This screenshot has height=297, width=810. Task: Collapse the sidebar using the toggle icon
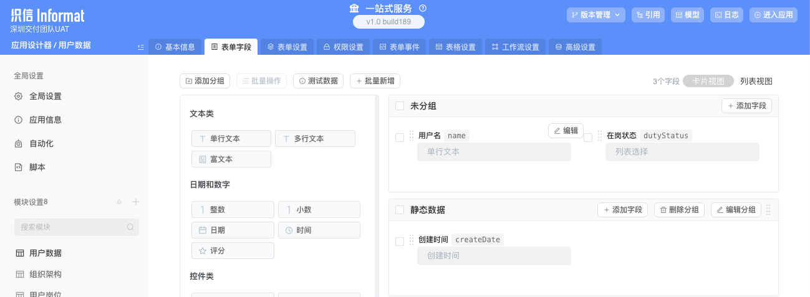click(141, 47)
